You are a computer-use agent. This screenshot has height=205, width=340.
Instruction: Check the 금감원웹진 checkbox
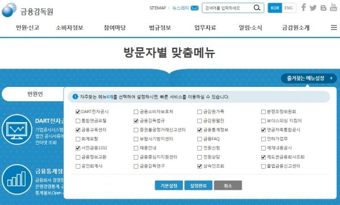pos(199,121)
